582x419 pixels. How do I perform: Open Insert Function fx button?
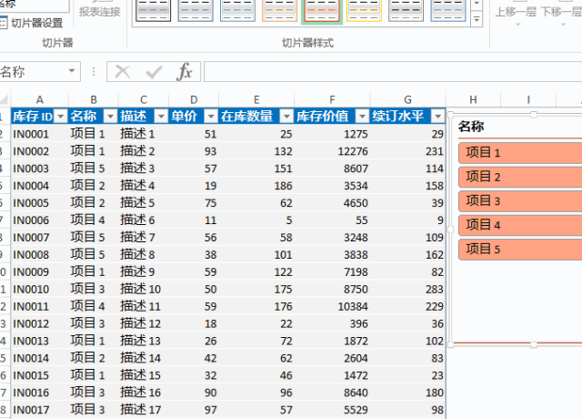pos(185,71)
